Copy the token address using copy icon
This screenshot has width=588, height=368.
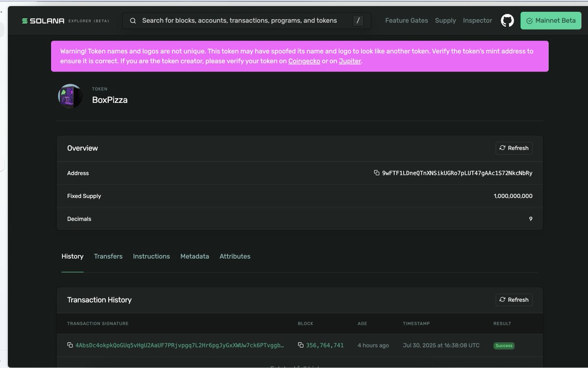[x=376, y=173]
